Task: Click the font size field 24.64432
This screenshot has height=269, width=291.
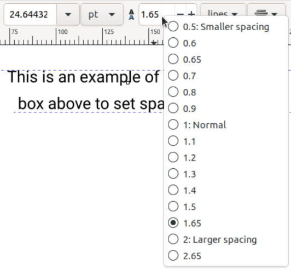Action: coord(30,14)
